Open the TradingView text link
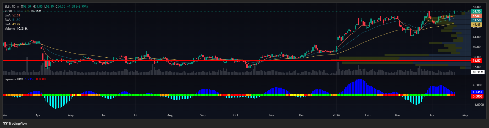 18,123
